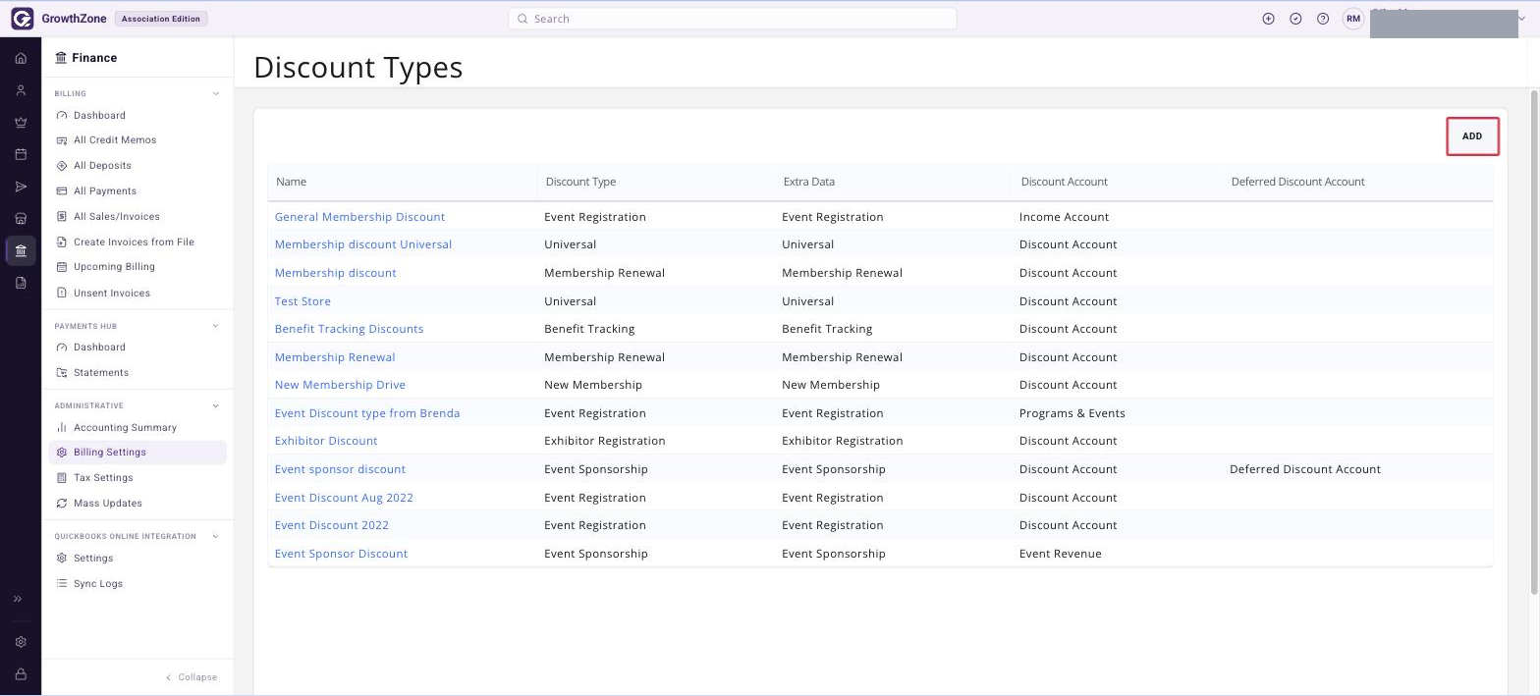Open Benefit Tracking Discounts link
This screenshot has width=1540, height=696.
click(x=349, y=329)
